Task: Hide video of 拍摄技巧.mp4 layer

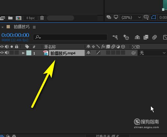Action: (x=2, y=53)
